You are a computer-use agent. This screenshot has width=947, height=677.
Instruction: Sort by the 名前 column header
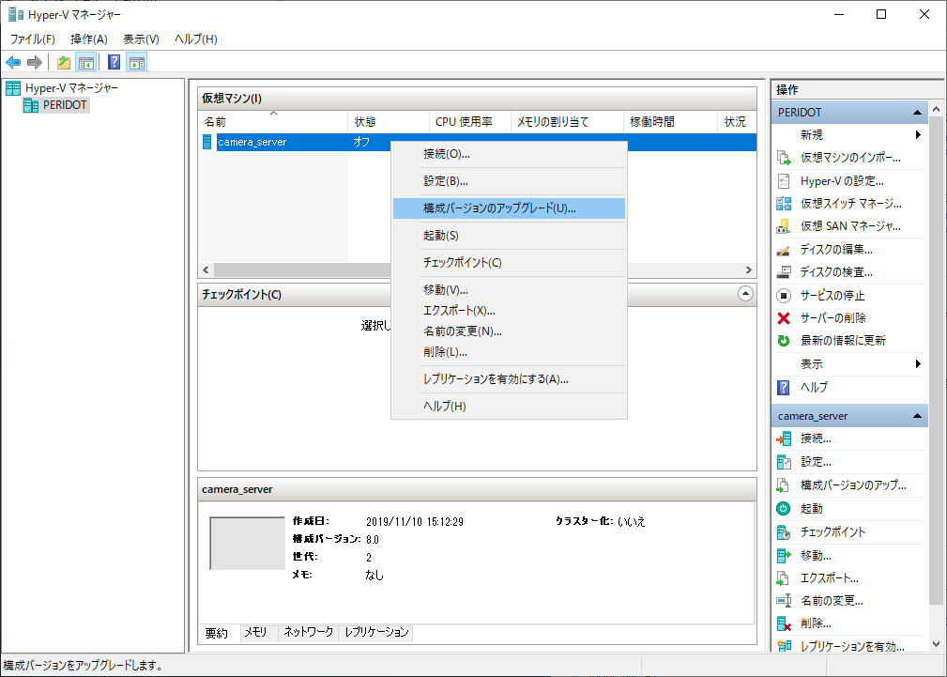point(273,122)
